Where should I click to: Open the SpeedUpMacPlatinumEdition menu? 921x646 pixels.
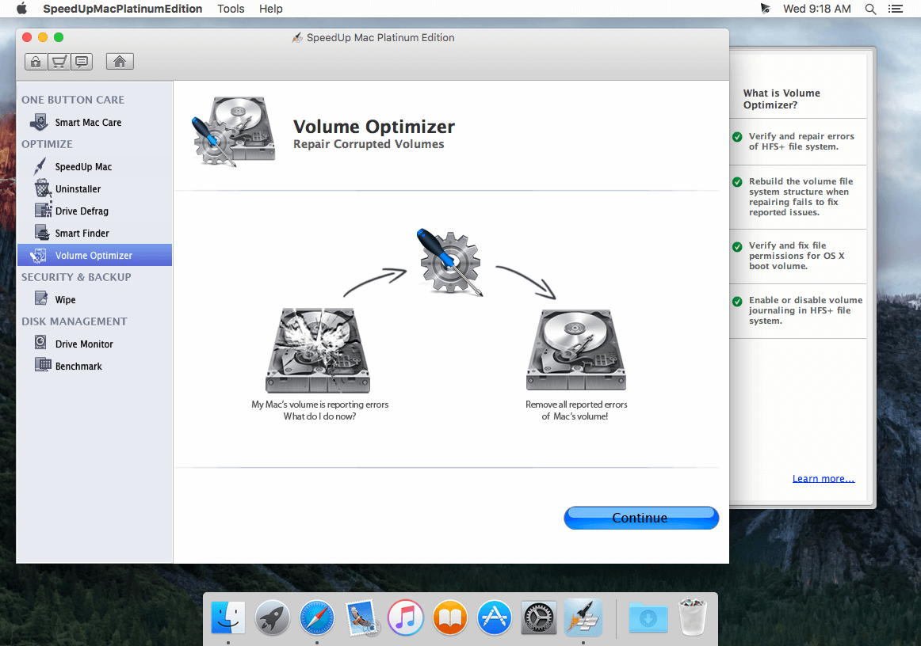[x=123, y=9]
